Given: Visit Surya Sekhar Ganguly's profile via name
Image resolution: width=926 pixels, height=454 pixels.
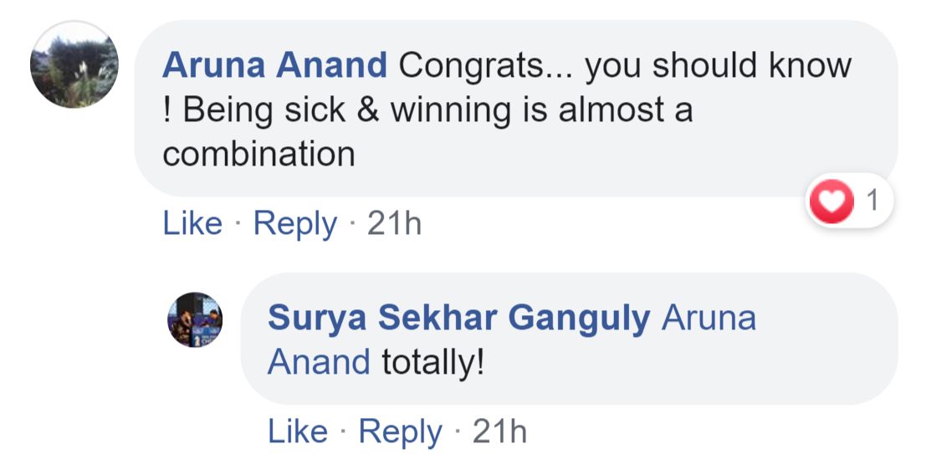Looking at the screenshot, I should (458, 319).
